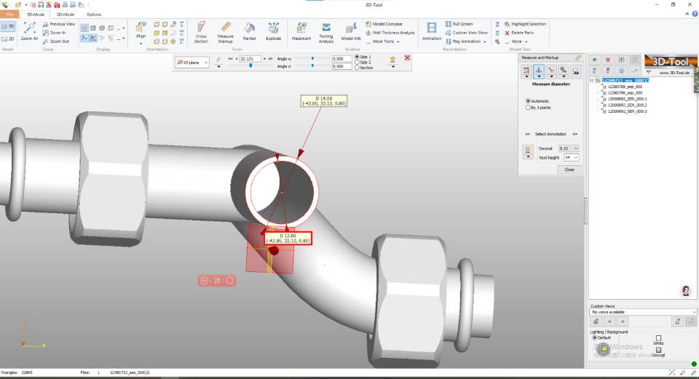Close the cross section toolbar with red X
Screen dimensions: 699x379
[407, 57]
